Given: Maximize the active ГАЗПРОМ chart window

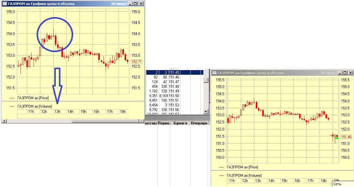Looking at the screenshot, I should pos(135,4).
